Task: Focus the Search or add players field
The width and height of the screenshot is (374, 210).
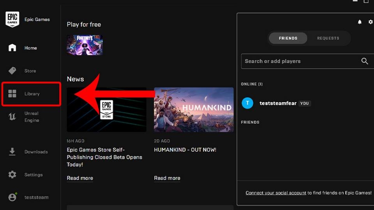Action: [x=307, y=61]
